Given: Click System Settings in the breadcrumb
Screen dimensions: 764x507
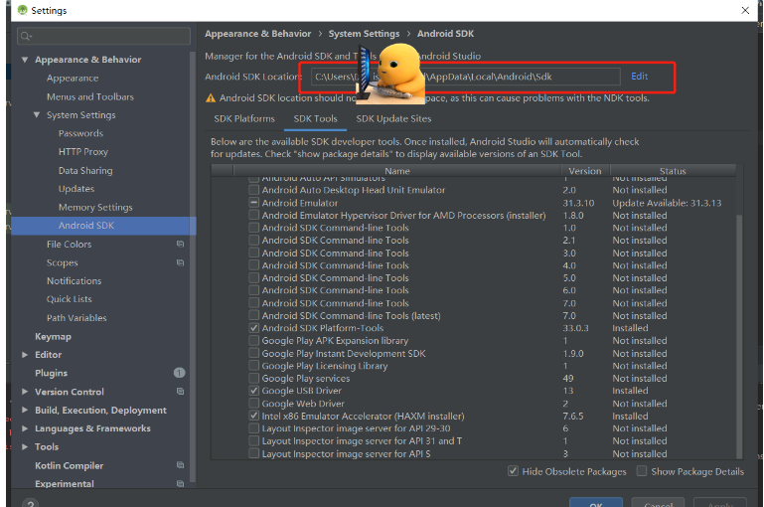Looking at the screenshot, I should (364, 34).
